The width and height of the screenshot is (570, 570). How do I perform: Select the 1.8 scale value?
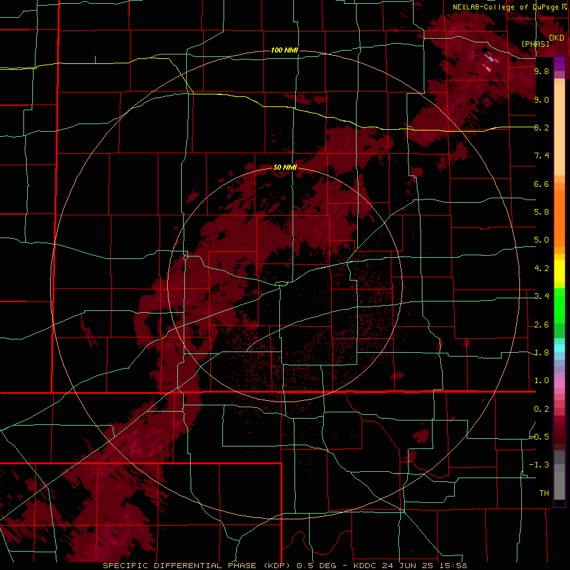point(541,353)
